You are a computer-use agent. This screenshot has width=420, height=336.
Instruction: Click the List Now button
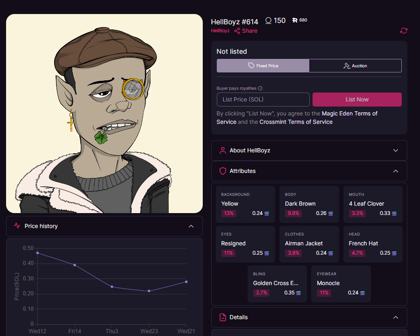point(357,100)
